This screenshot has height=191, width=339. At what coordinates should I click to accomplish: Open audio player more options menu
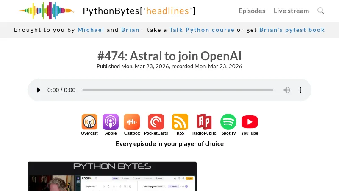tap(300, 90)
